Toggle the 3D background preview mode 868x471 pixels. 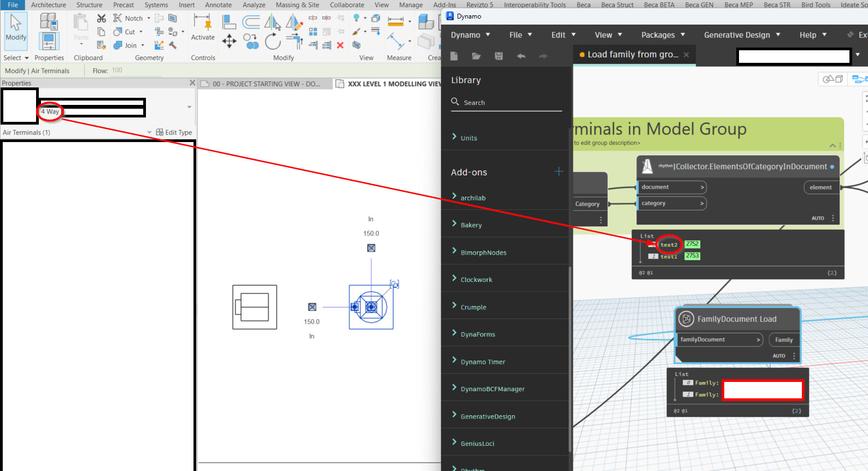coord(833,79)
